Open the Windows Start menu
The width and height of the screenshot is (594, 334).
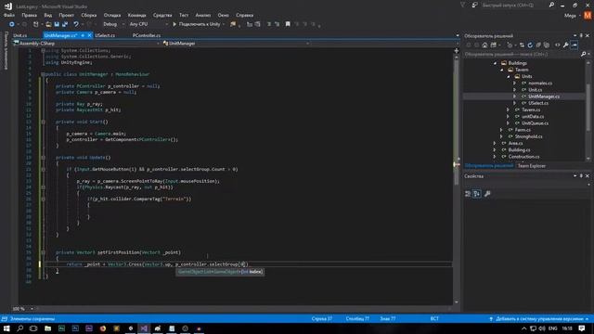pyautogui.click(x=6, y=328)
